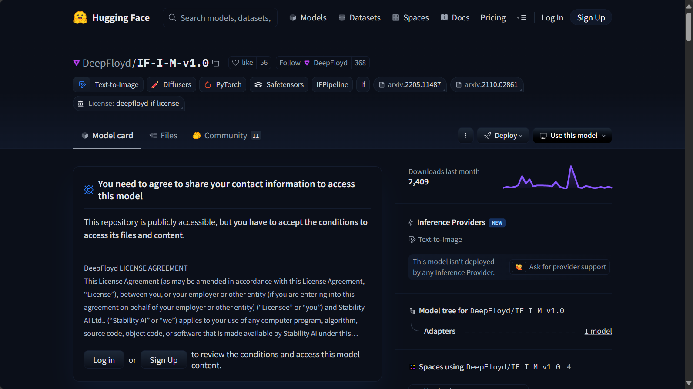Viewport: 693px width, 389px height.
Task: Click the search magnifier icon
Action: tap(172, 18)
